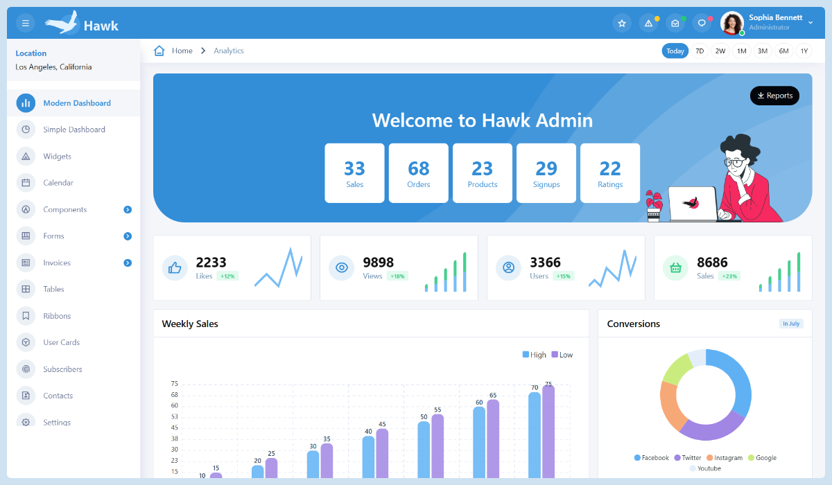832x485 pixels.
Task: Select the Today time filter
Action: tap(675, 51)
